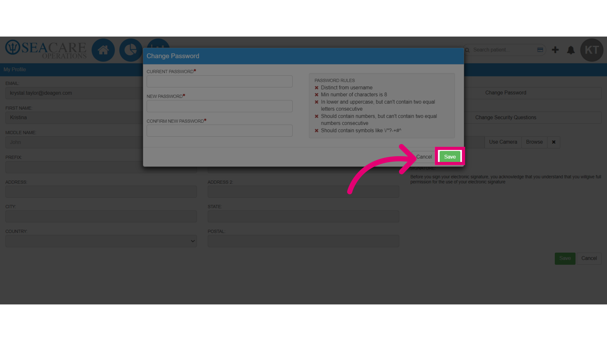Click the New Password field
Viewport: 607px width, 341px height.
coord(219,106)
